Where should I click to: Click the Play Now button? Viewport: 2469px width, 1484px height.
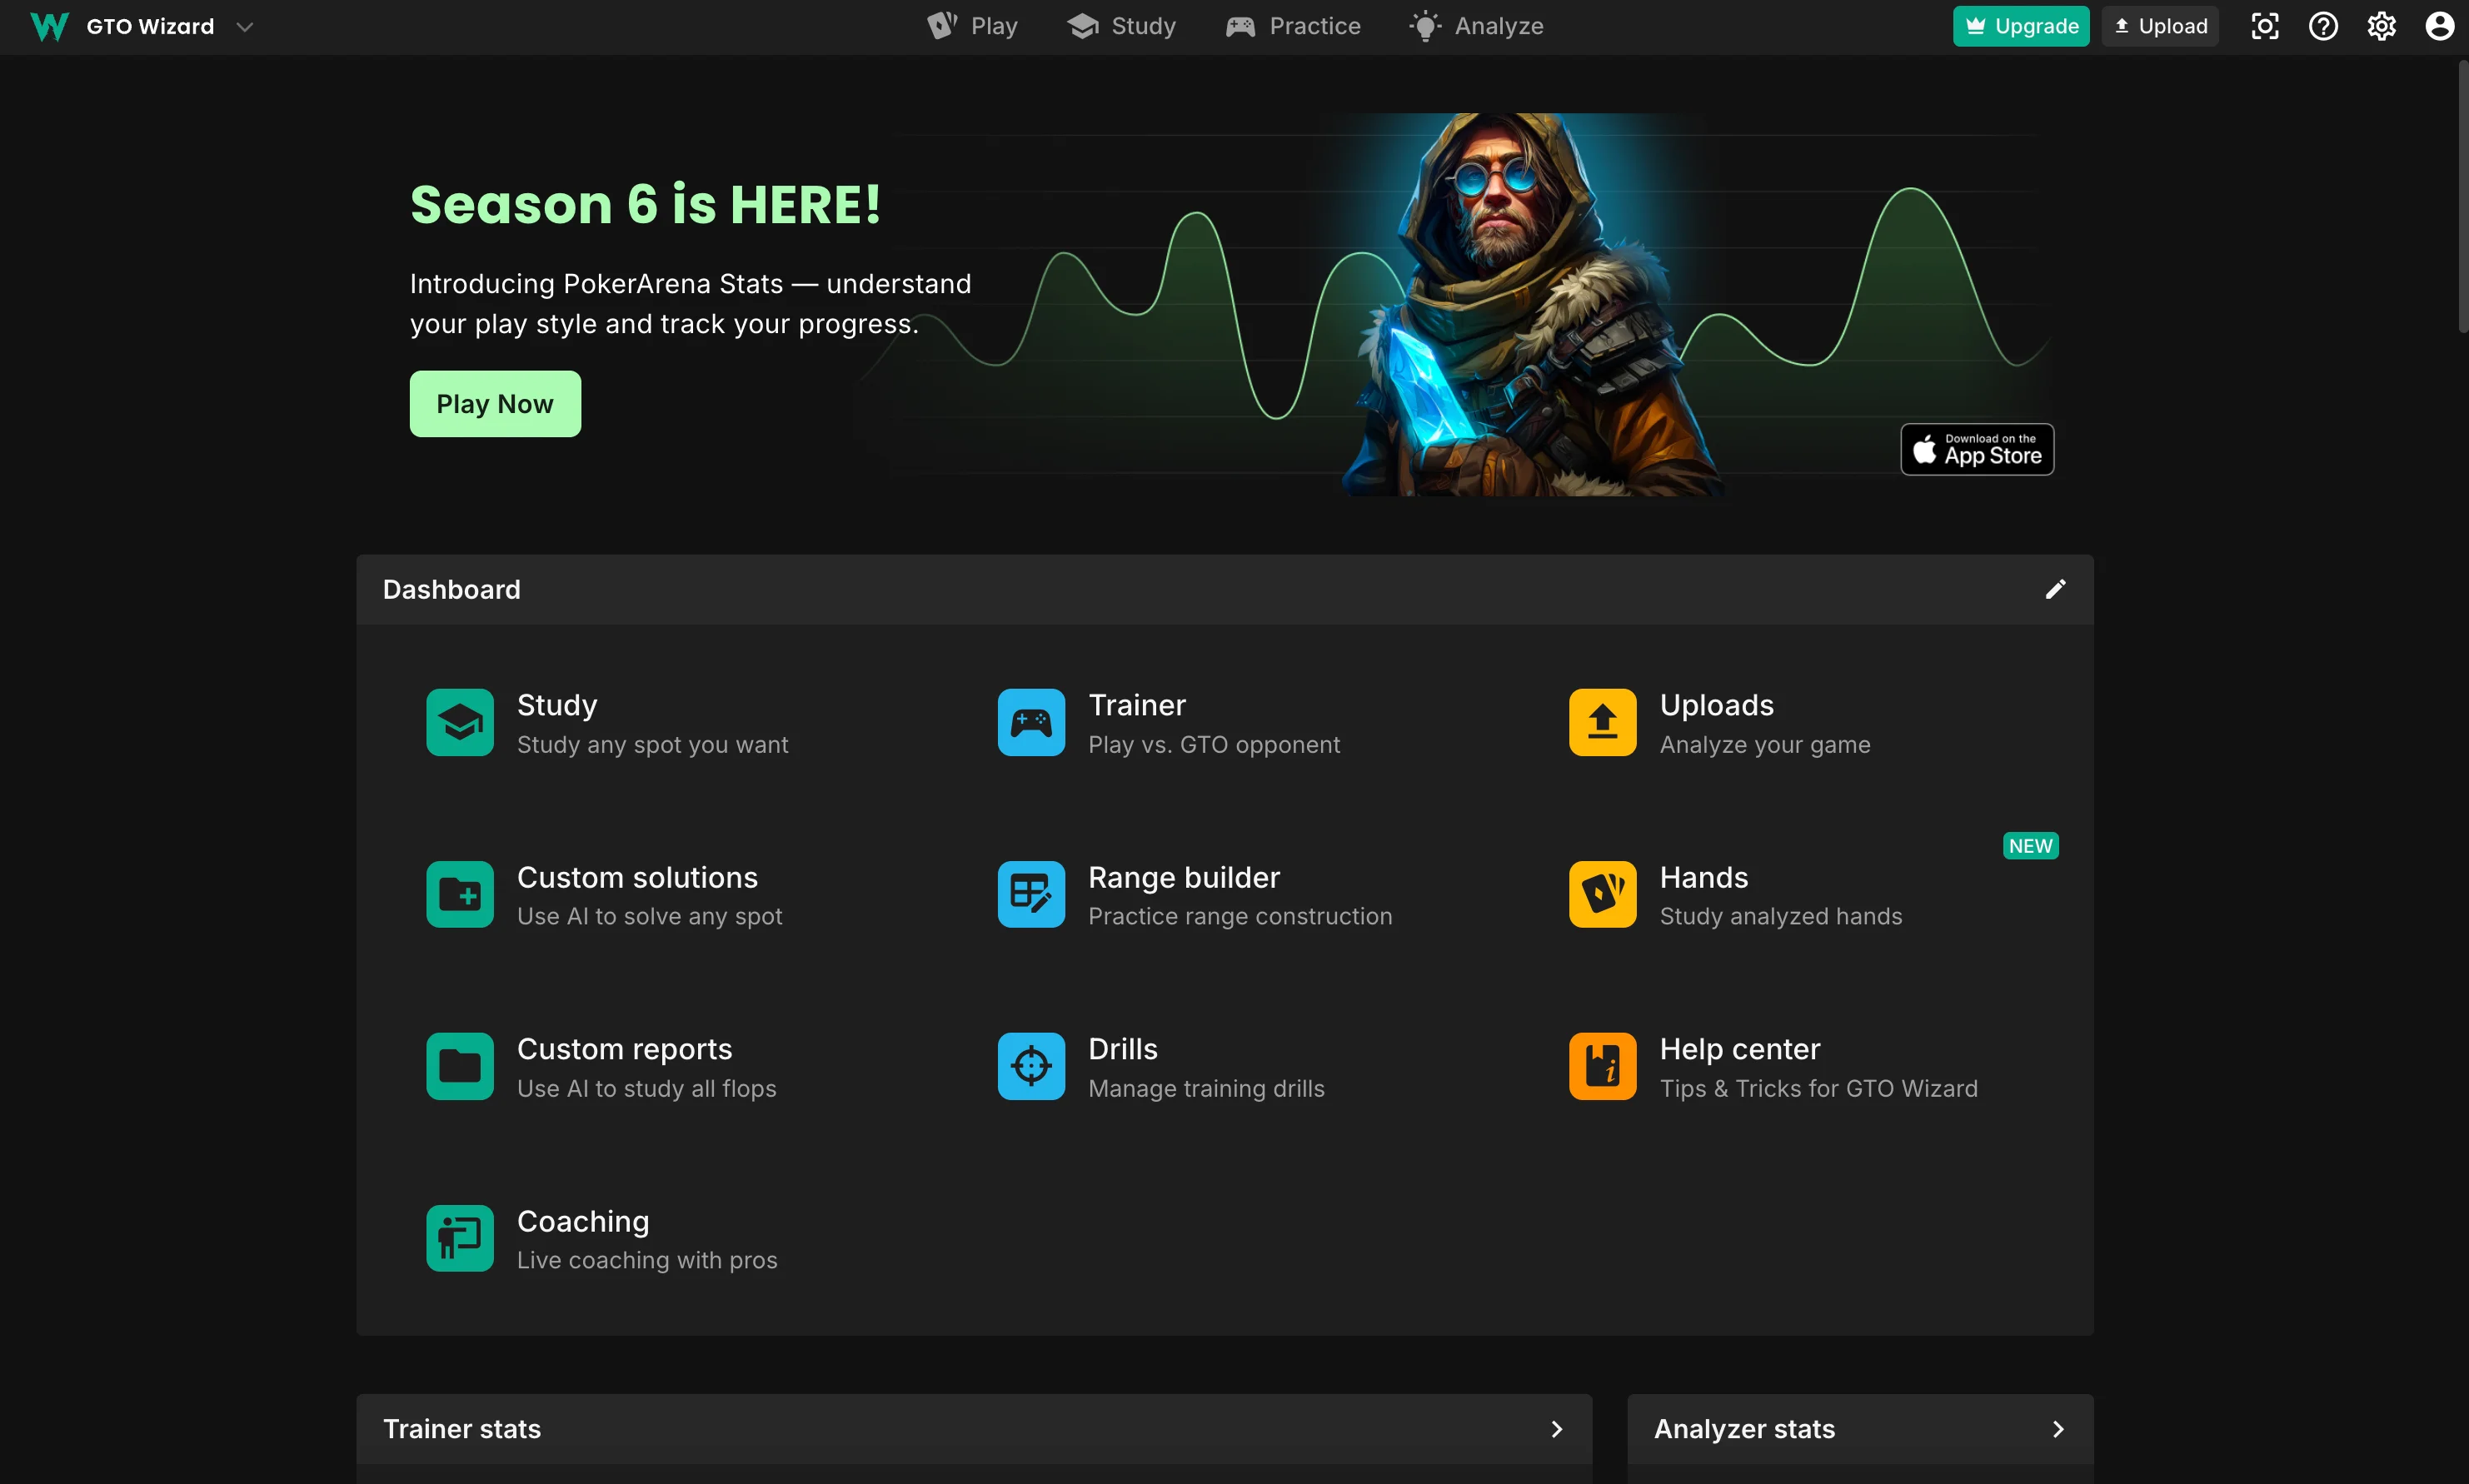[x=495, y=403]
